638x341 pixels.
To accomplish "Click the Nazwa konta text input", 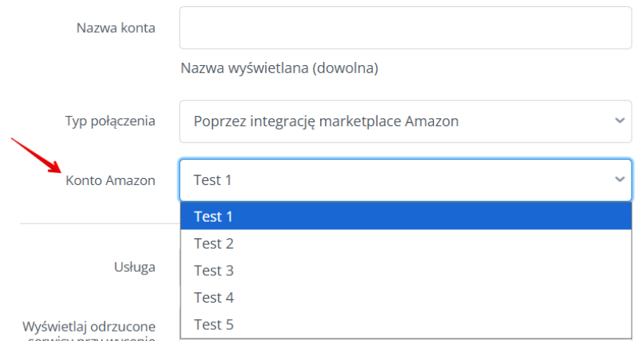I will [x=405, y=28].
